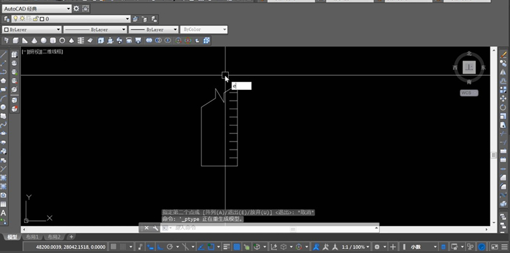Select the Torus solid tool

point(62,41)
